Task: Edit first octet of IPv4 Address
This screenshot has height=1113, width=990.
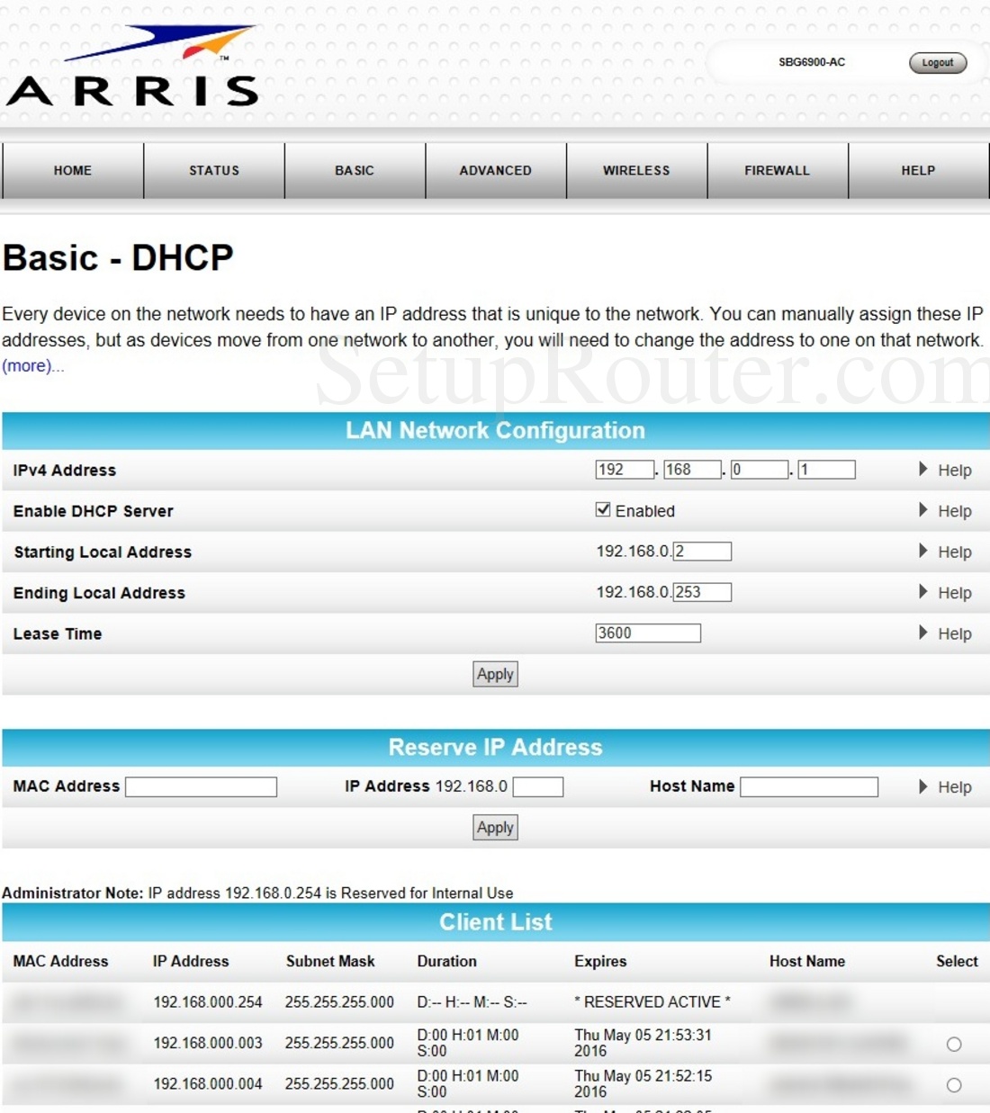Action: click(625, 470)
